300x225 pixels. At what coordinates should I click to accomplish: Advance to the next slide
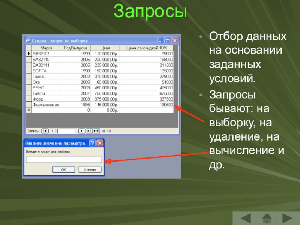(288, 218)
